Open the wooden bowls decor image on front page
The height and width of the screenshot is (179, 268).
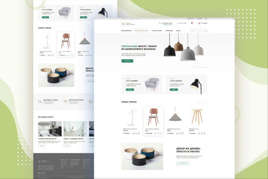click(142, 156)
